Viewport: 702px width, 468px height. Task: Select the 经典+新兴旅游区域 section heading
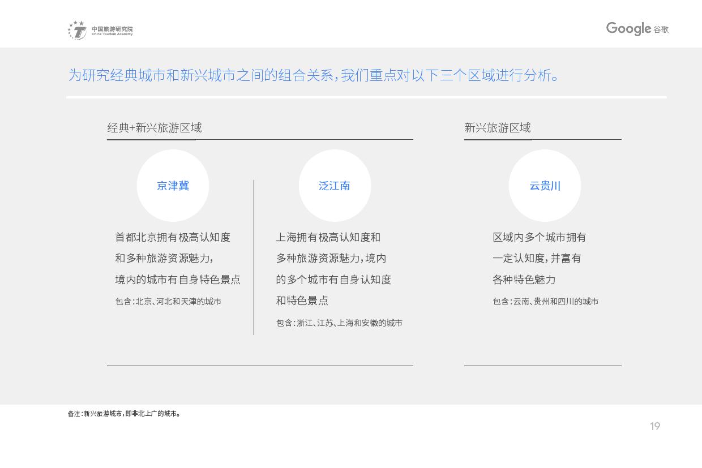tap(155, 128)
